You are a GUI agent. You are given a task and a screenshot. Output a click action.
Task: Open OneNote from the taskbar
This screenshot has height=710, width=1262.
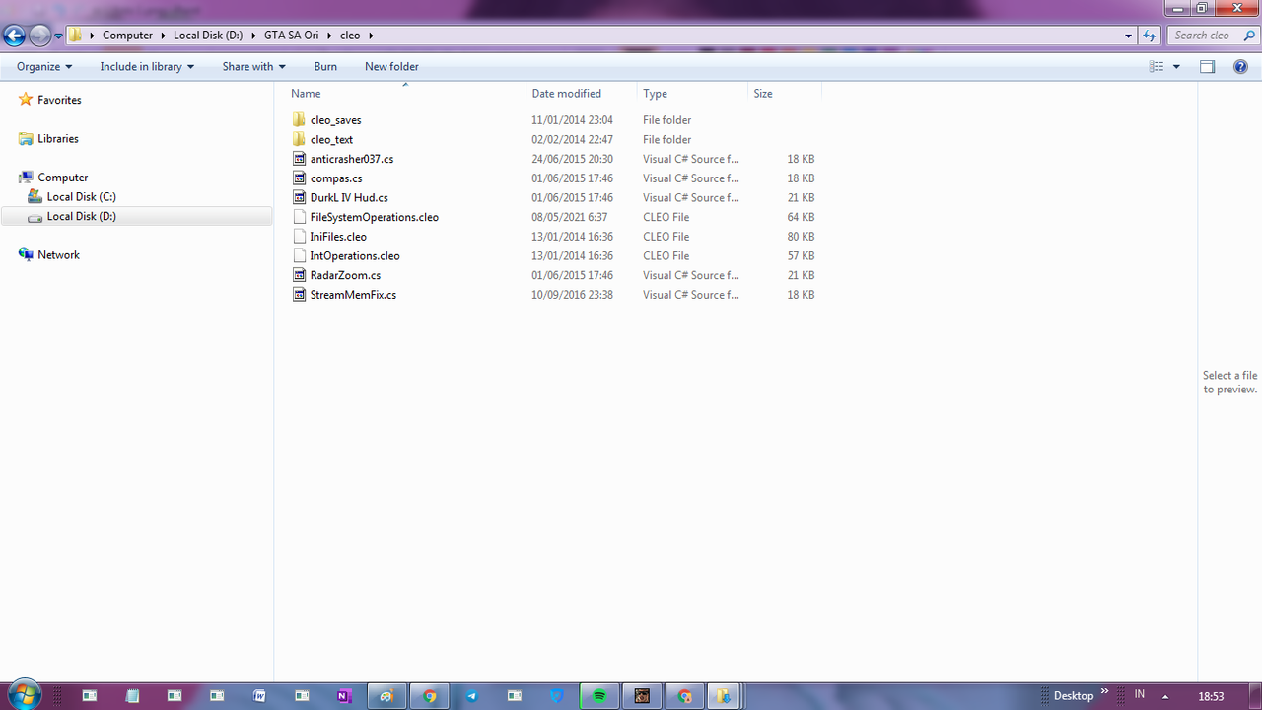344,695
